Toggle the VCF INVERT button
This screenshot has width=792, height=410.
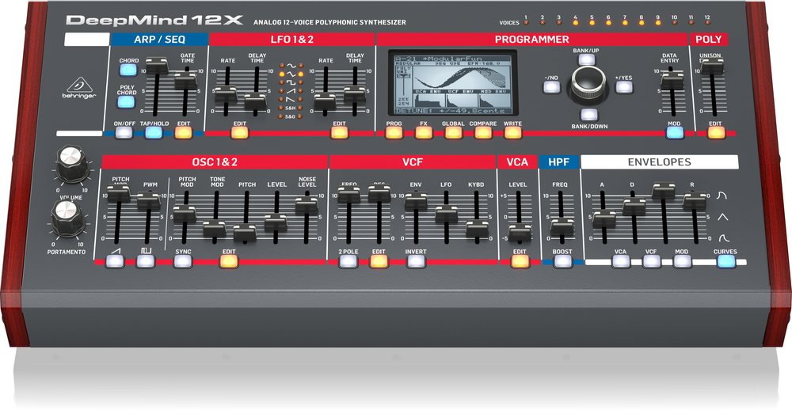(416, 261)
